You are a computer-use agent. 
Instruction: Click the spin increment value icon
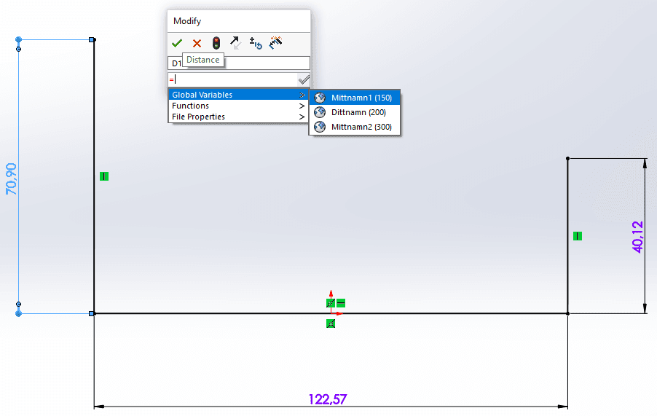tap(256, 43)
